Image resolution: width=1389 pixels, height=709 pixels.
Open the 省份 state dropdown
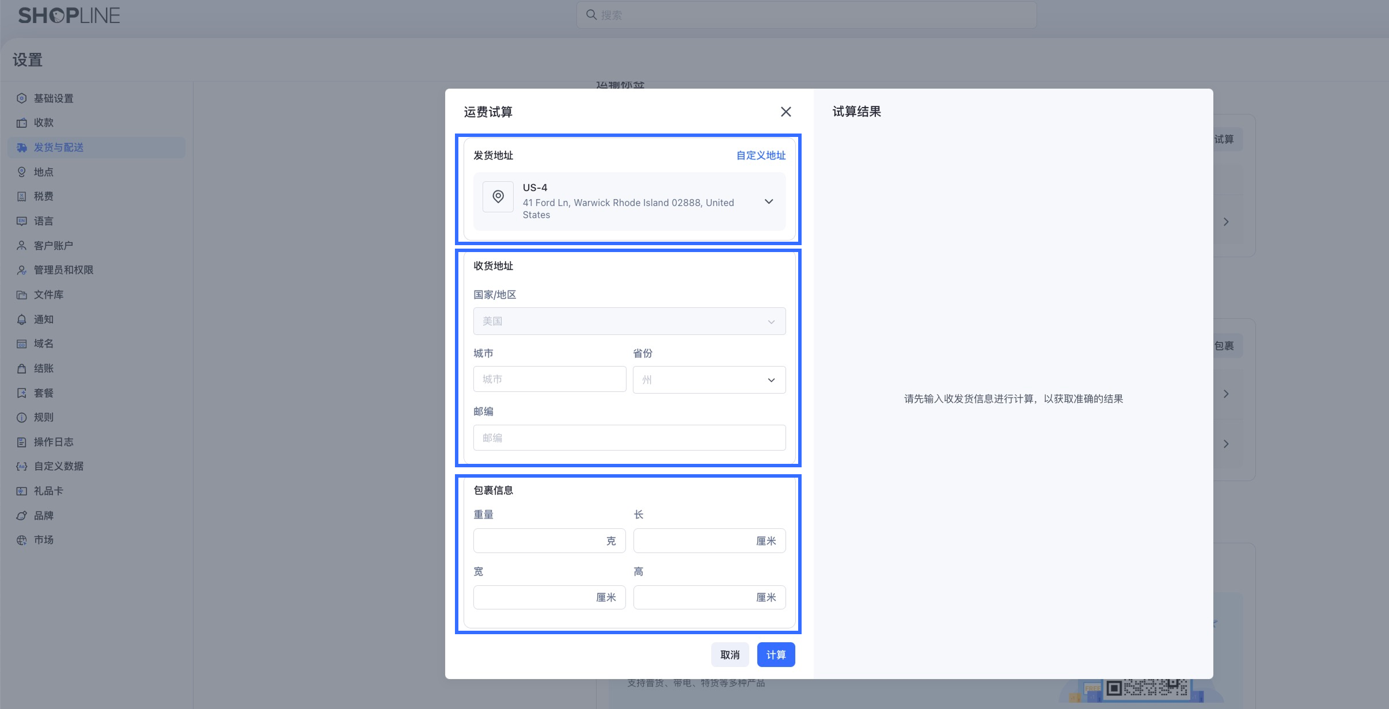(709, 380)
